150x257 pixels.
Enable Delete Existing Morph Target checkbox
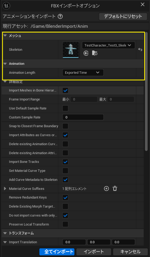click(x=65, y=206)
